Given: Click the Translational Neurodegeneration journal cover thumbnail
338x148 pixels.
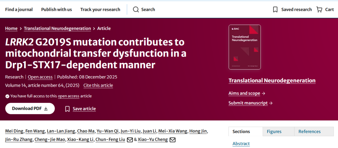Looking at the screenshot, I should [245, 47].
